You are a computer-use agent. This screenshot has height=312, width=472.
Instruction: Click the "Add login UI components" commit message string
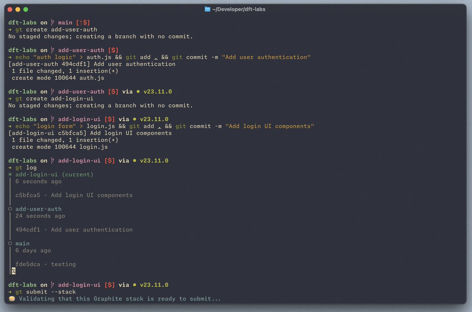click(270, 126)
